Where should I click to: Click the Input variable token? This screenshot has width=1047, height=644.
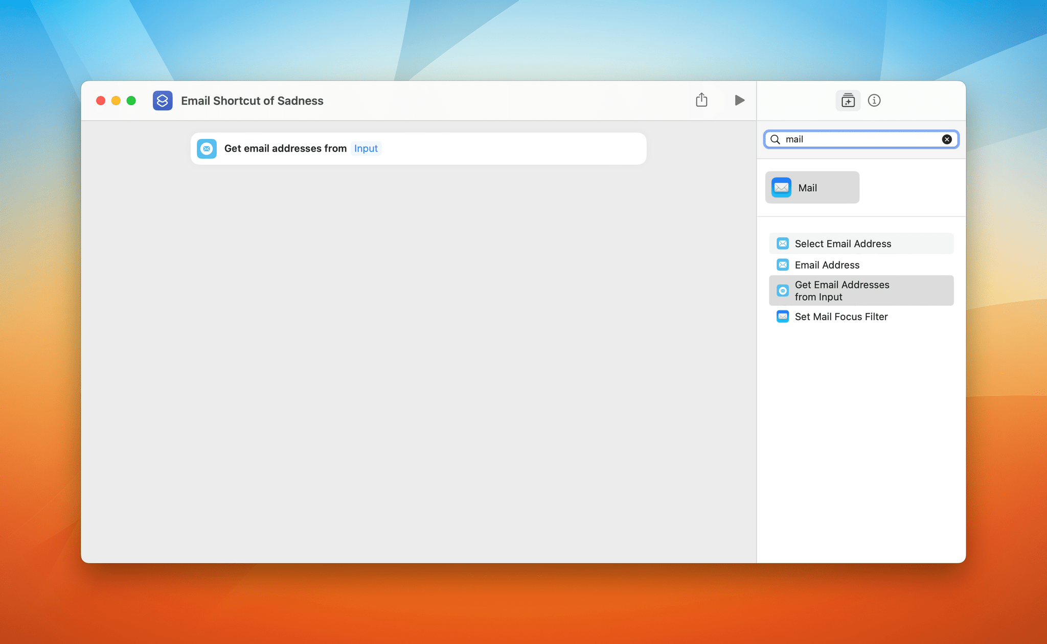tap(366, 149)
